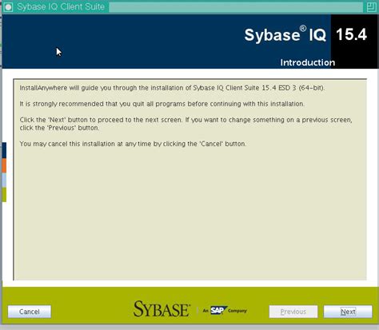Click the Sybase IQ Client Suite title
This screenshot has width=379, height=330.
61,6
